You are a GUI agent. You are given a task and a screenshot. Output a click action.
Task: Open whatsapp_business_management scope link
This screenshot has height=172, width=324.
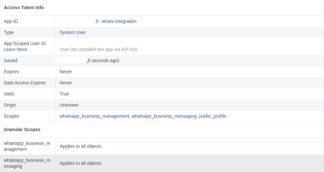point(94,116)
